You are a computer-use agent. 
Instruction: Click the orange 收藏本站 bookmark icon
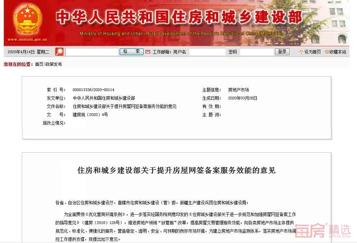327,52
